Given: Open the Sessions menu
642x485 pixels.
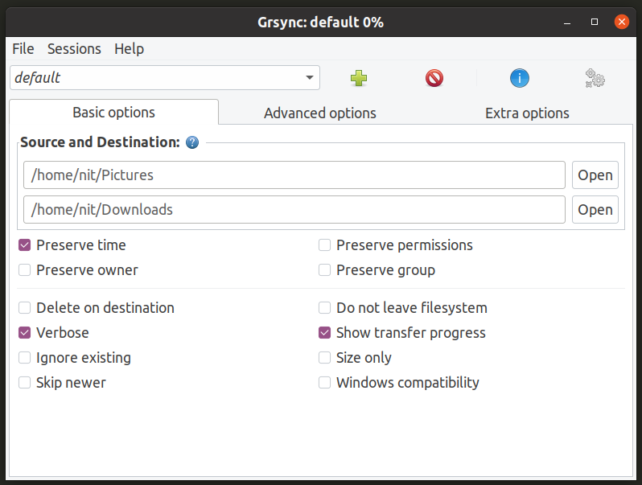Looking at the screenshot, I should click(x=74, y=49).
